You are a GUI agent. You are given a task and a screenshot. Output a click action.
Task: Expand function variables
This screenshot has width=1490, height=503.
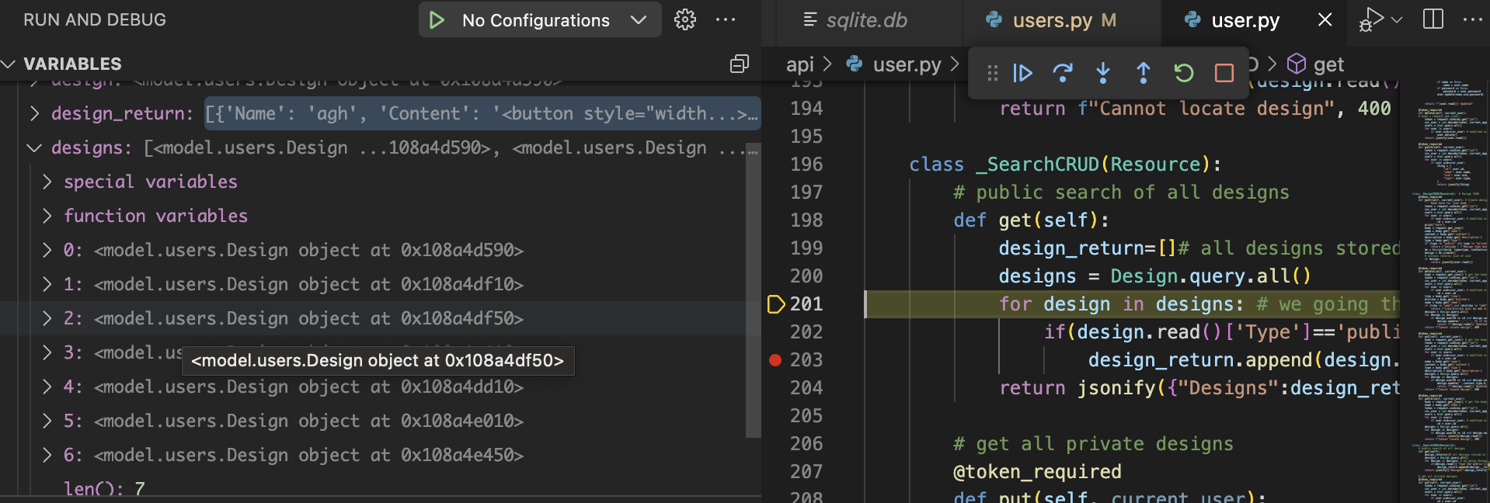click(47, 216)
